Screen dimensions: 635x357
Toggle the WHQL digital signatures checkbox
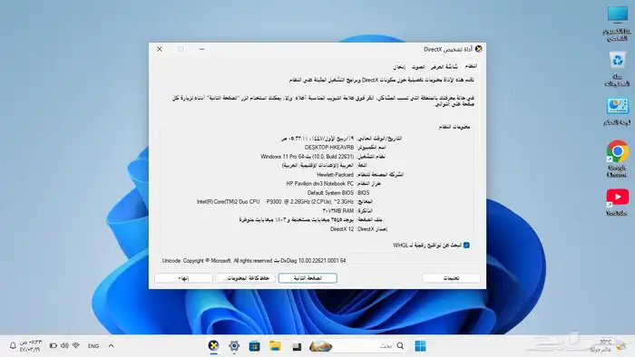click(466, 245)
